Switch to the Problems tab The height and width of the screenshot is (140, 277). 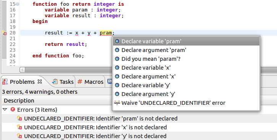pyautogui.click(x=22, y=82)
